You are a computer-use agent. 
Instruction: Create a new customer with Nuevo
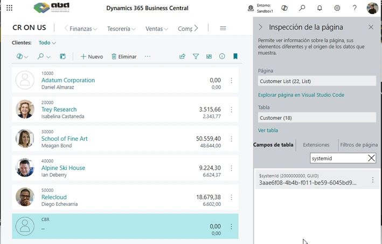click(92, 56)
